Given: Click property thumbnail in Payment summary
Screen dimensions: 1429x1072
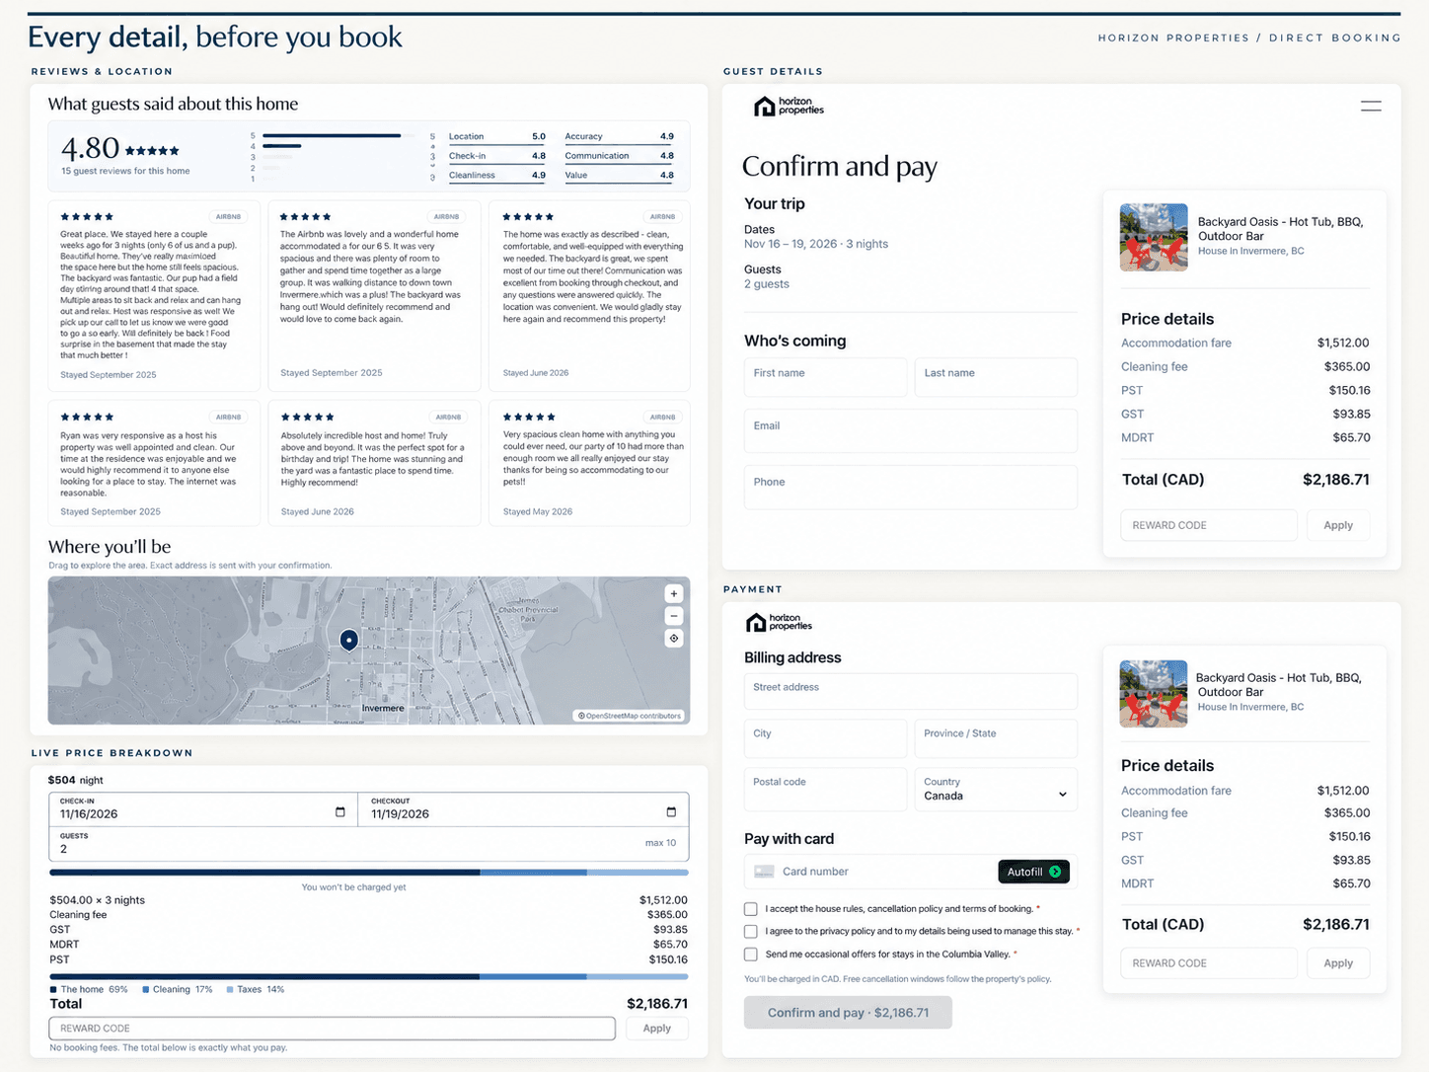Looking at the screenshot, I should tap(1154, 693).
